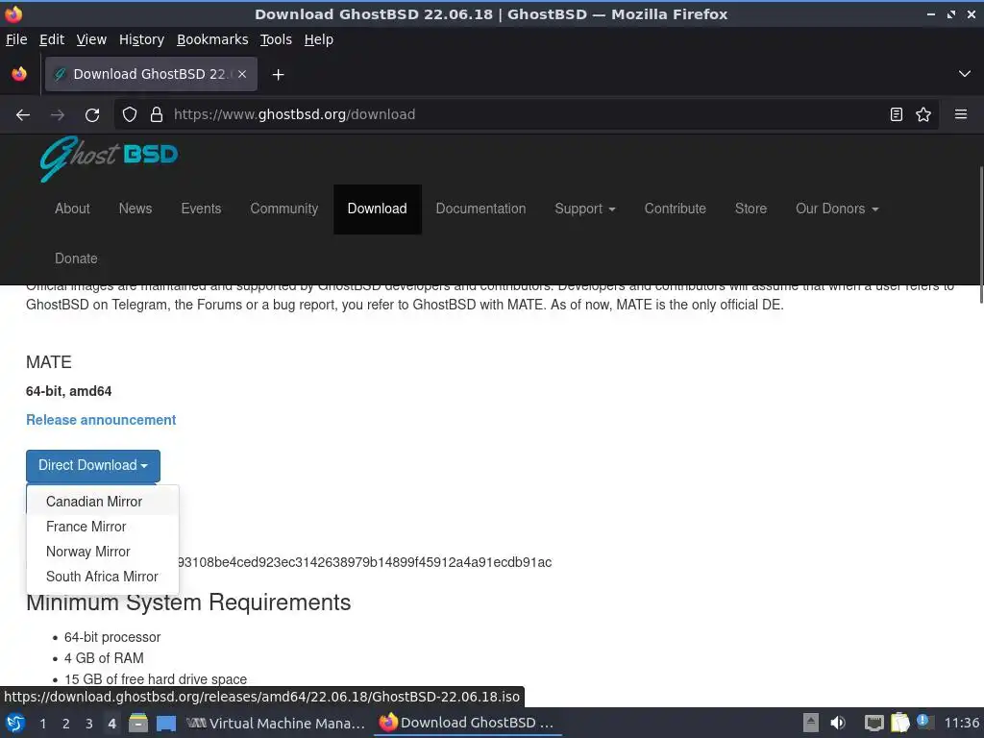Screen dimensions: 984x738
Task: Expand the Our Donors dropdown
Action: coord(837,209)
